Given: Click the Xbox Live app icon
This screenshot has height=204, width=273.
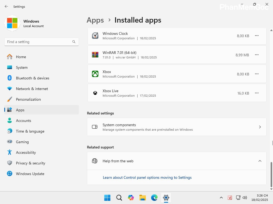Looking at the screenshot, I should pyautogui.click(x=95, y=93).
